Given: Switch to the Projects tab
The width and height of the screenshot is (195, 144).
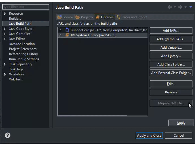Looking at the screenshot, I should 84,17.
